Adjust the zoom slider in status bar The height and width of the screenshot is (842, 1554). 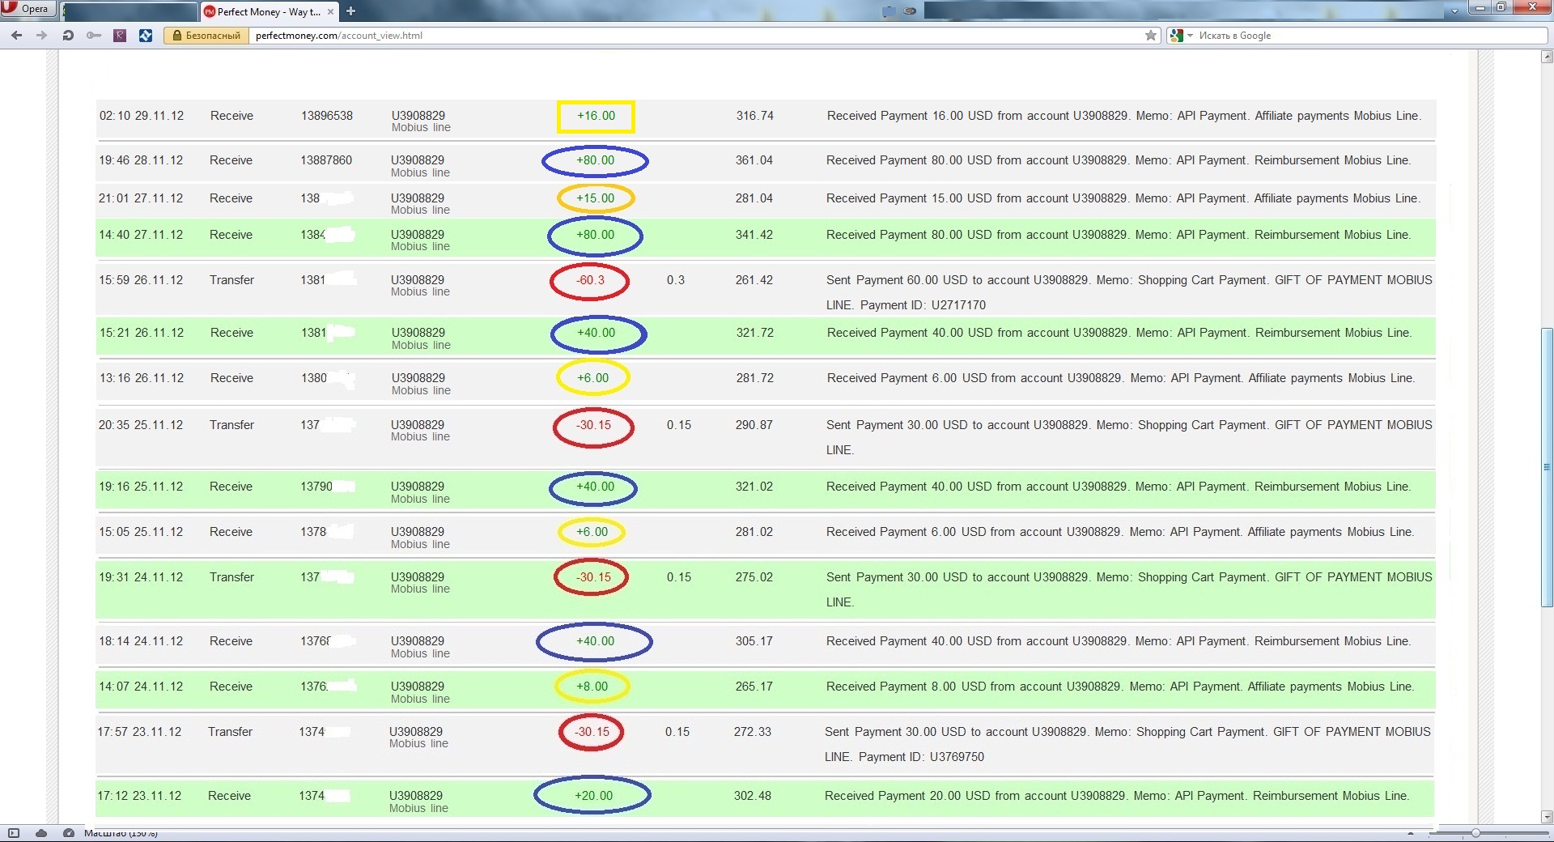click(x=1475, y=833)
